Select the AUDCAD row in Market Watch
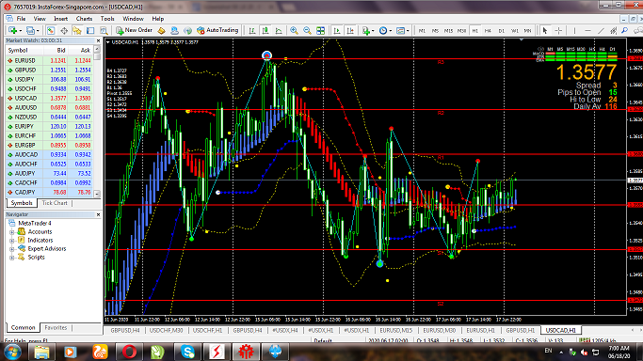Viewport: 643px width, 361px height. 49,155
